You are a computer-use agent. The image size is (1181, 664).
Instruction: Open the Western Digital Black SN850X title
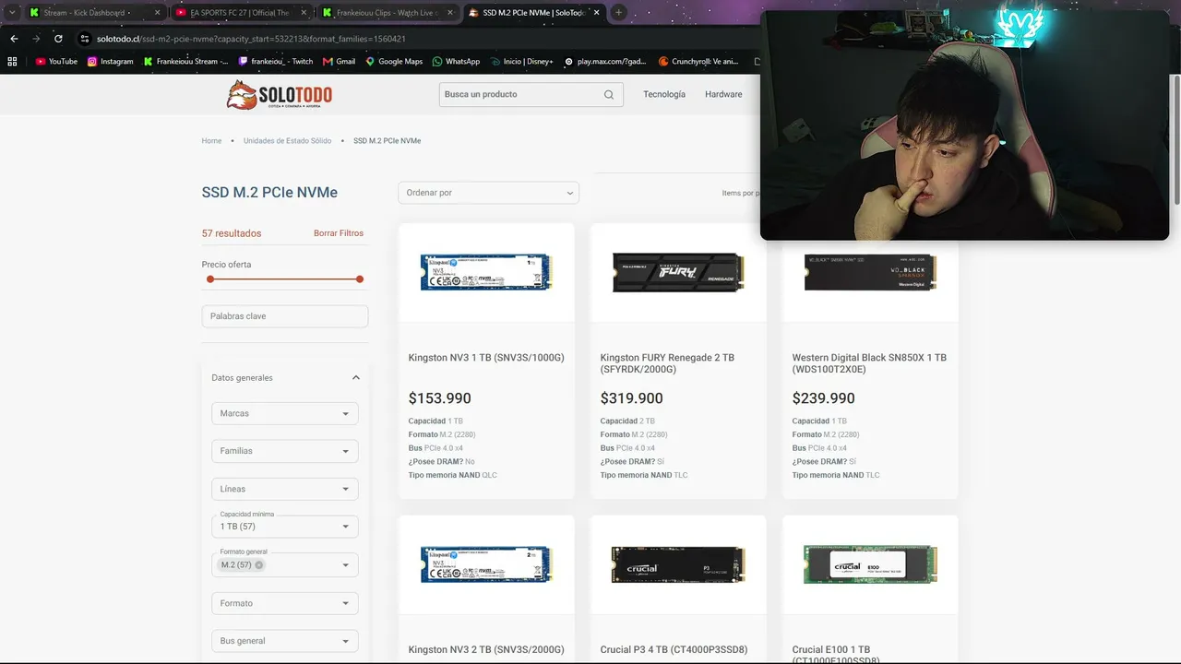click(x=869, y=363)
